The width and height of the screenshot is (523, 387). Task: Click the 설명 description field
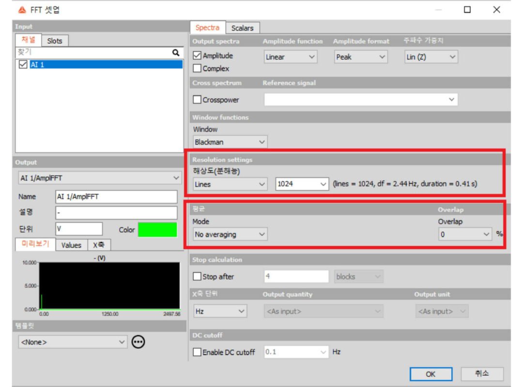(x=116, y=213)
